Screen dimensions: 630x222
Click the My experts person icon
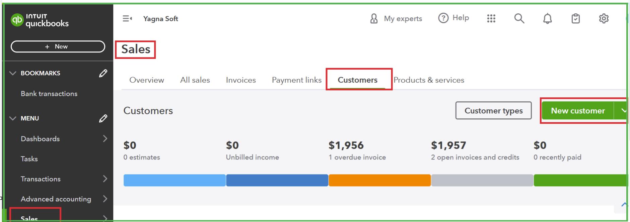374,18
